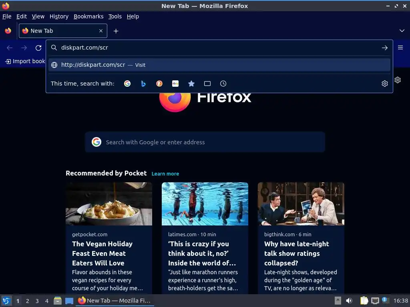Screen dimensions: 410x307
Task: Click the Flavor abounds in these description
Action: [107, 280]
